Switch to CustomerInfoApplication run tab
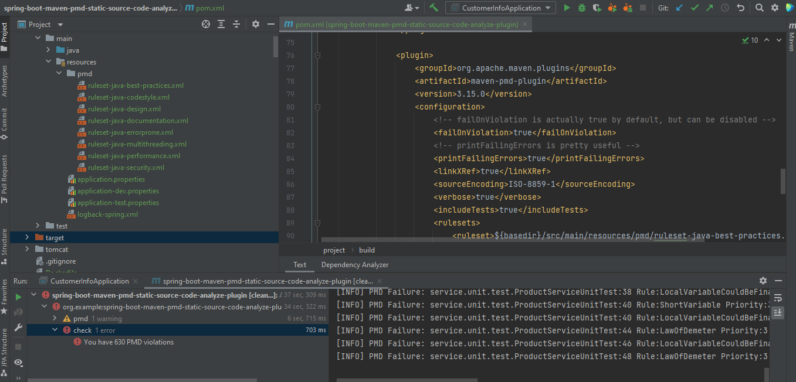Image resolution: width=796 pixels, height=382 pixels. pyautogui.click(x=89, y=281)
